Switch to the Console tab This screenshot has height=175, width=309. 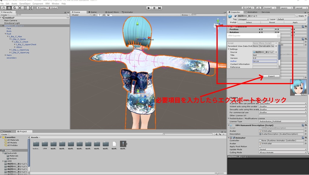pos(6,131)
